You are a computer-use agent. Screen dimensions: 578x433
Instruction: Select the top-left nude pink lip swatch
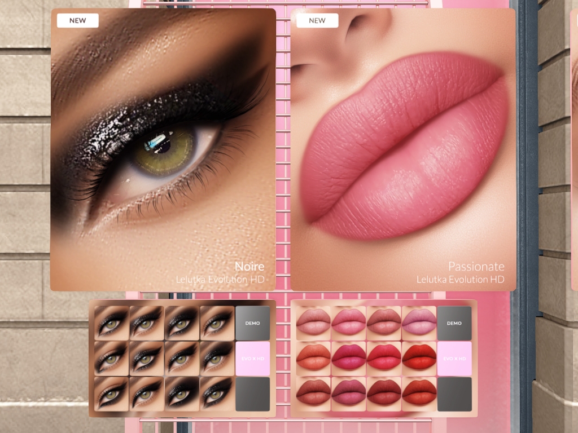tap(313, 323)
